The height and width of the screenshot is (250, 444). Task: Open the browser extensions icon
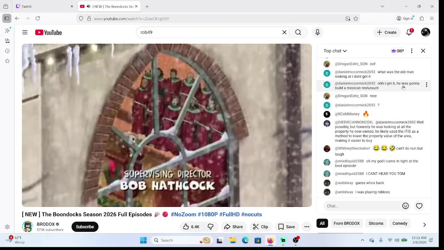pos(422,18)
